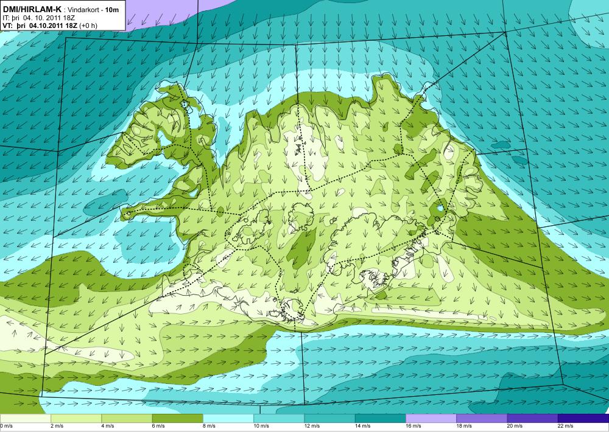Select the '14 m/s' legend label

363,426
